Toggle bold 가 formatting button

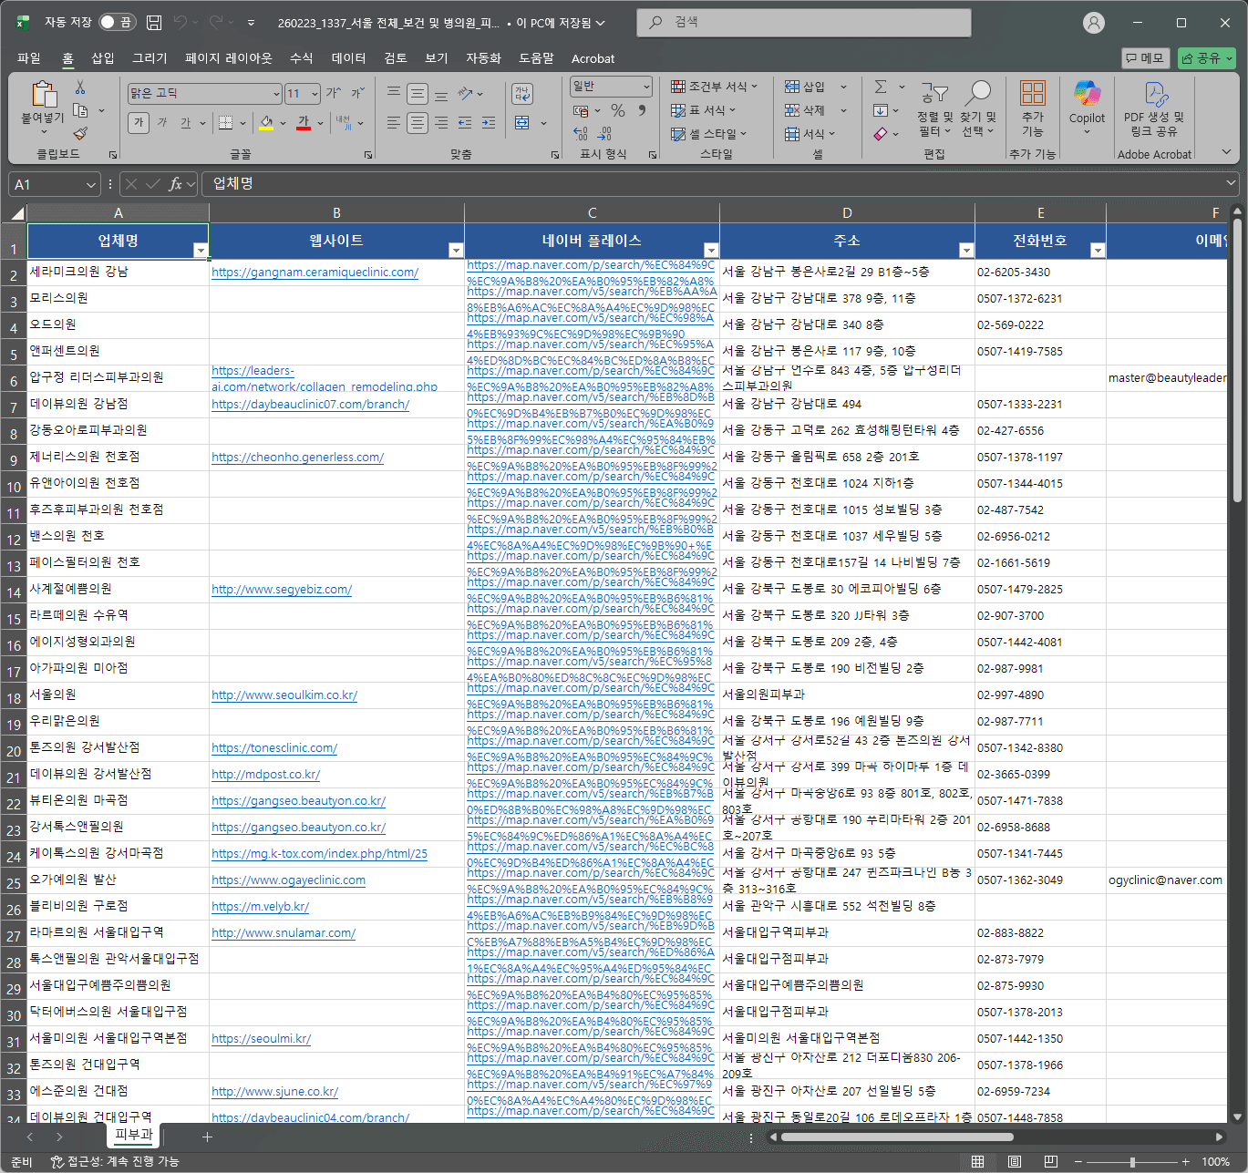[x=139, y=123]
